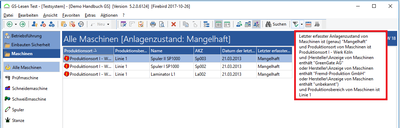
Task: Select the Laminator L1 cell
Action: (x=172, y=74)
